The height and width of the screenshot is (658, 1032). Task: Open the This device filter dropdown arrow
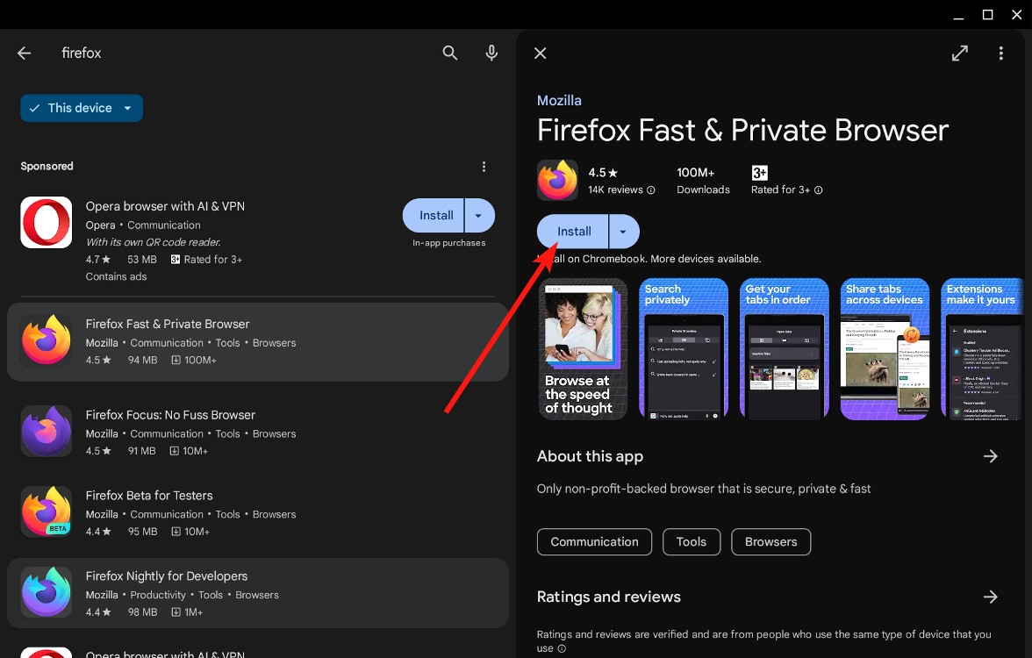pos(128,107)
